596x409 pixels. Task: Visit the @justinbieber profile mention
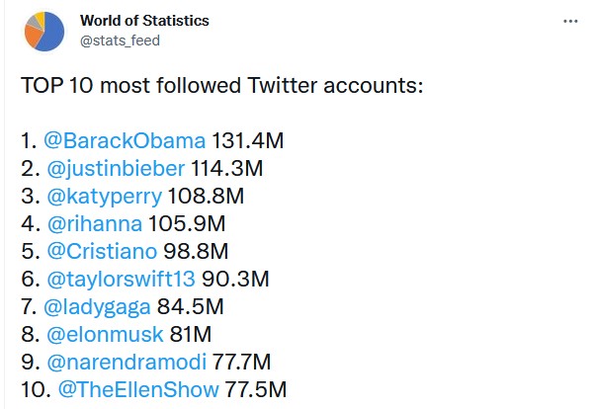click(x=116, y=169)
